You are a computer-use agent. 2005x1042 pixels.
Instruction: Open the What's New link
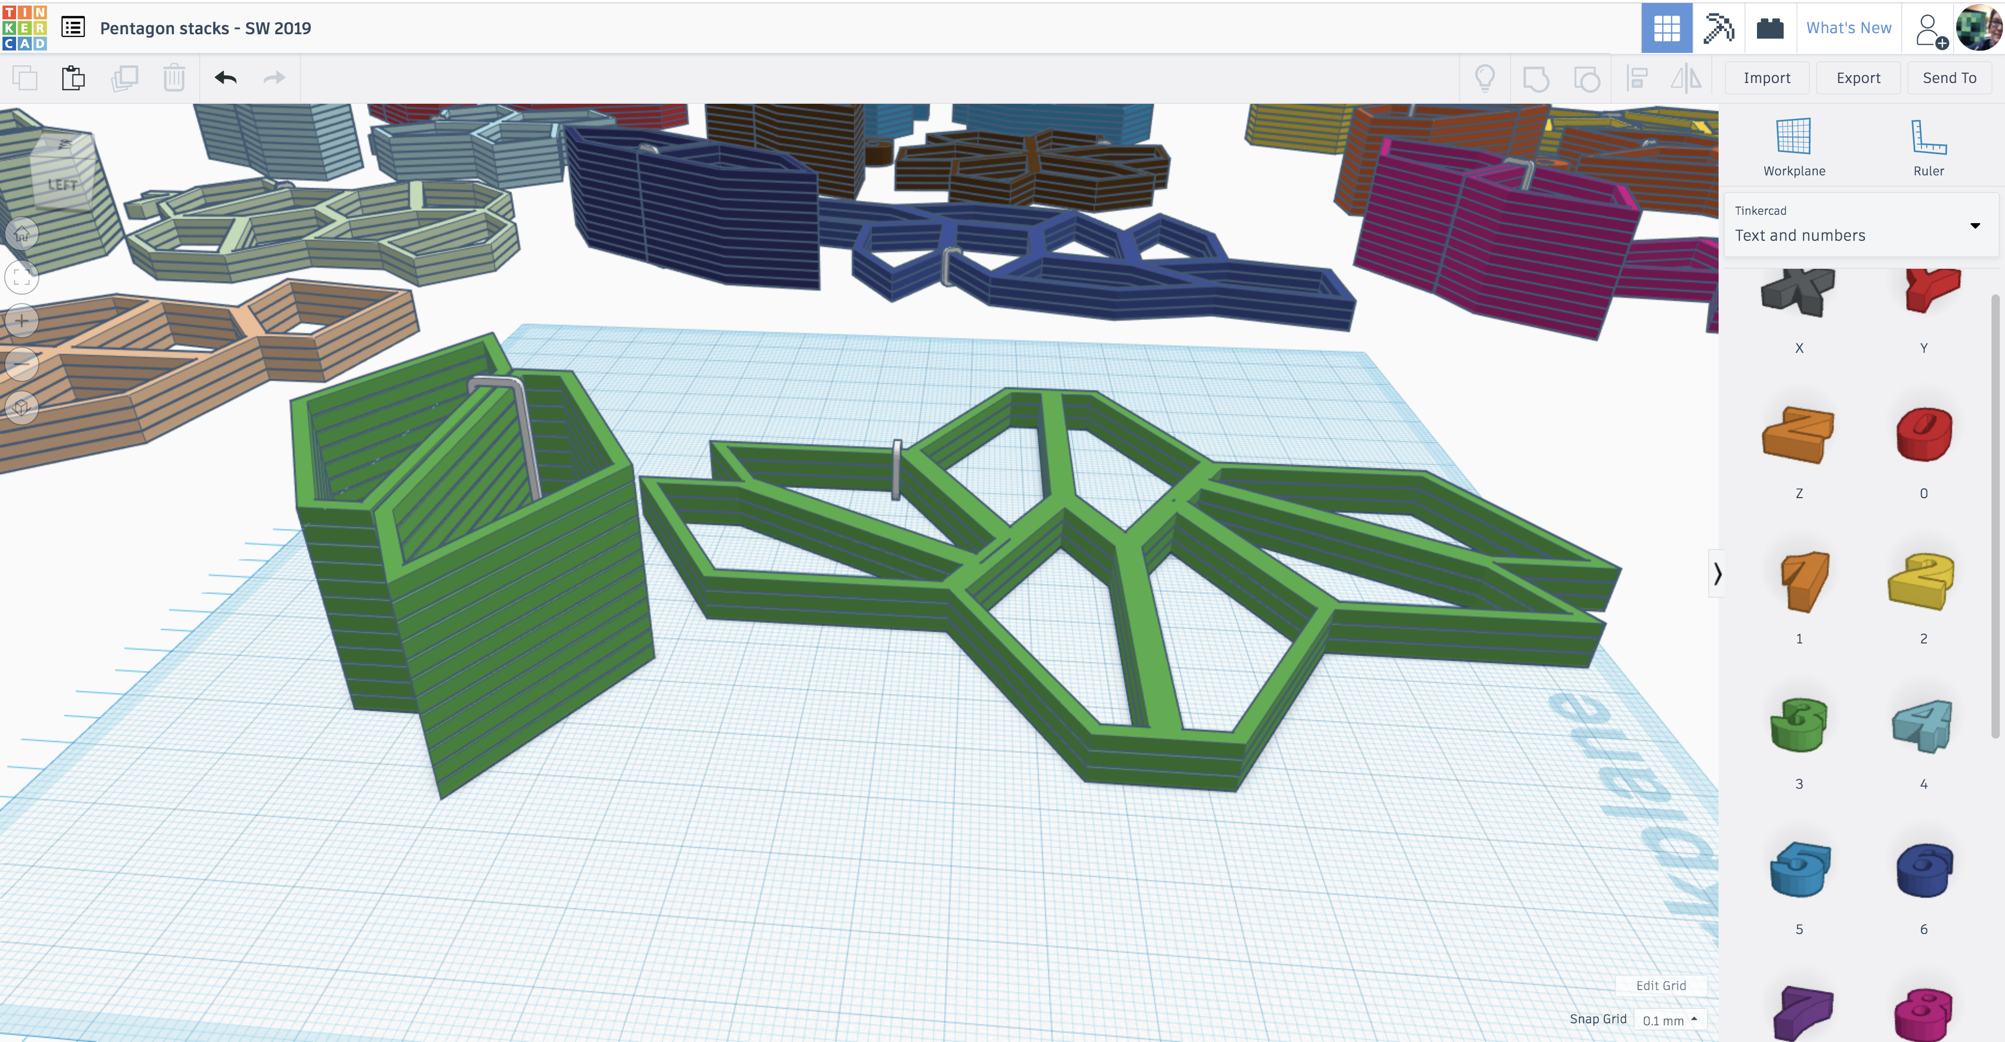1848,28
